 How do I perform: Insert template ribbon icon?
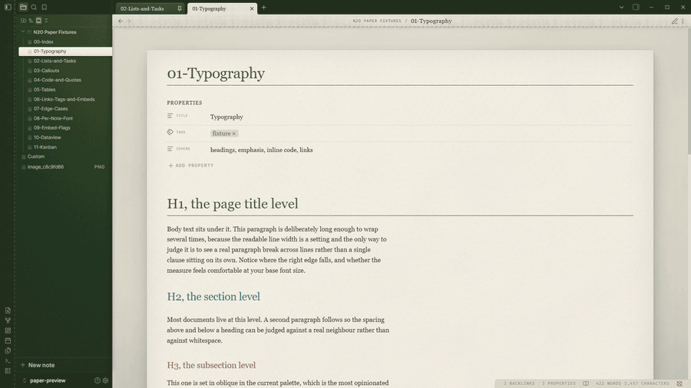click(8, 350)
